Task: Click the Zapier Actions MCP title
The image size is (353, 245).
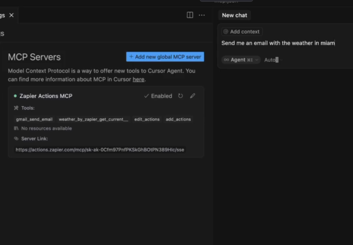Action: click(x=46, y=96)
